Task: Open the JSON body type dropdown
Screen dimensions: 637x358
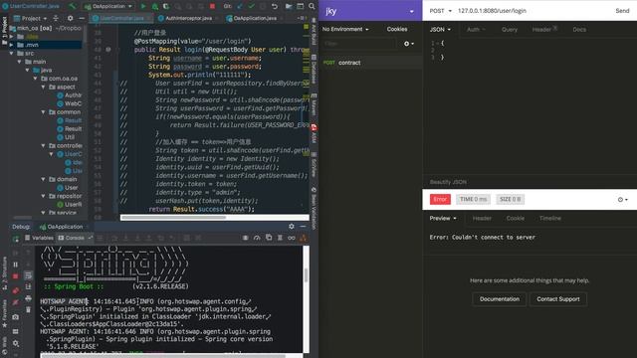Action: tap(440, 30)
